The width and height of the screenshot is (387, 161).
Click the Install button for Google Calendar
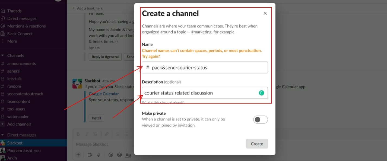tap(96, 118)
